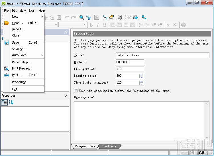
Task: Close the lower-left Properties panel
Action: tap(66, 96)
